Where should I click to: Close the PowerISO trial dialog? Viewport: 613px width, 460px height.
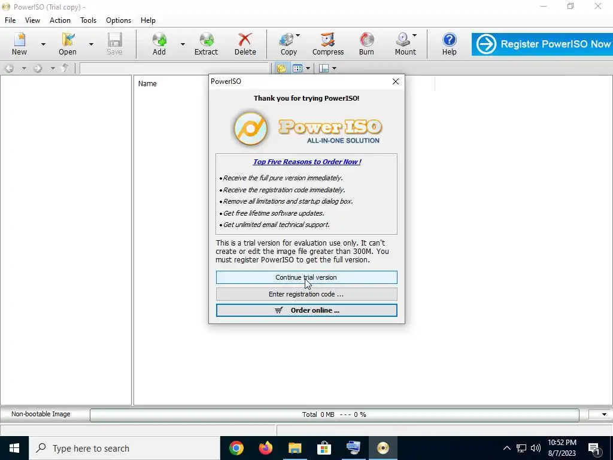[x=396, y=81]
